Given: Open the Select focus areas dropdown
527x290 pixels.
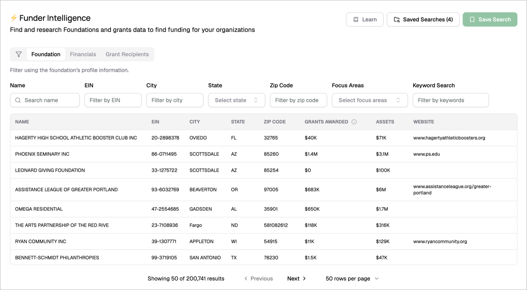Looking at the screenshot, I should [370, 100].
